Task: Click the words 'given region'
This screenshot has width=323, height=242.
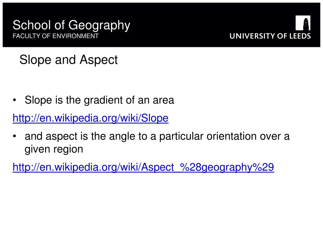Action: pos(54,149)
